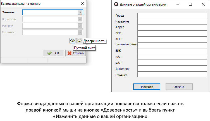Click into the Название банка field

point(171,45)
